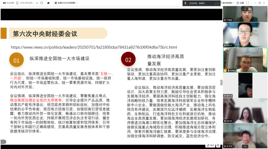Select the female participant's video tile

[245, 111]
